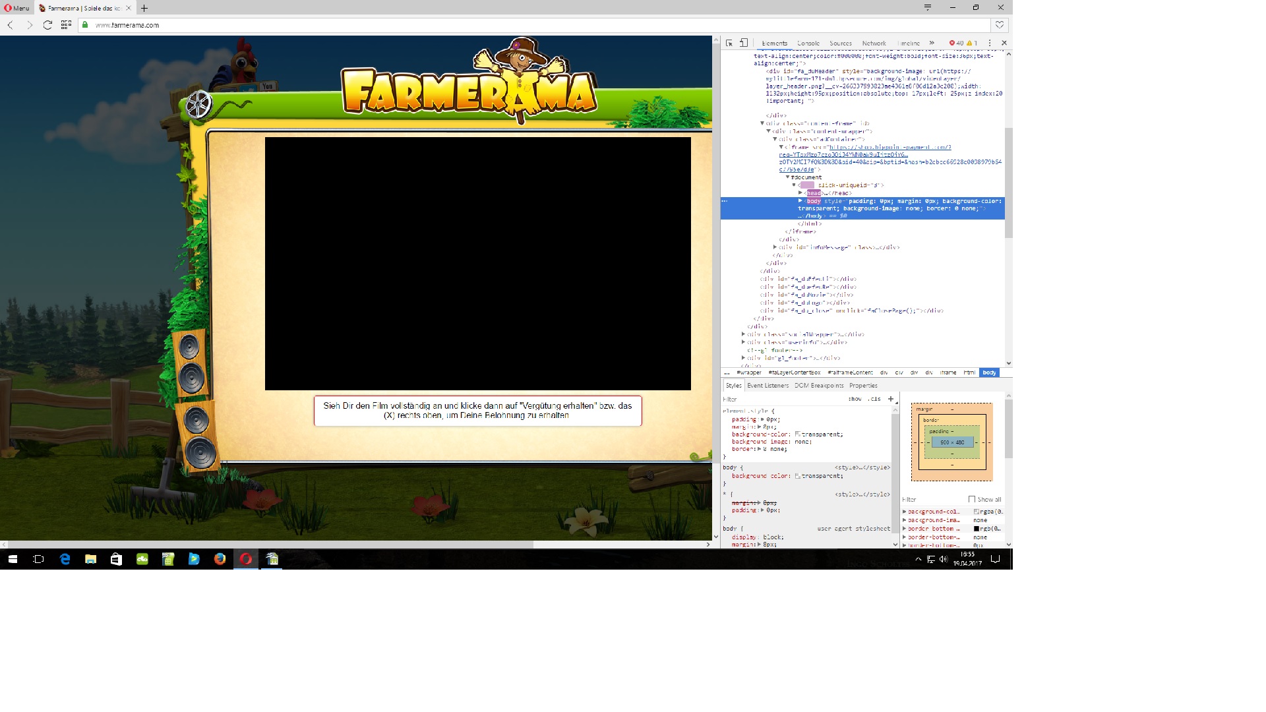Expand the head element node
1266x712 pixels.
pos(800,193)
